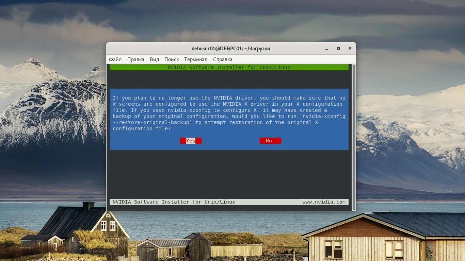Maximize the terminal window
This screenshot has width=465, height=261.
point(338,49)
